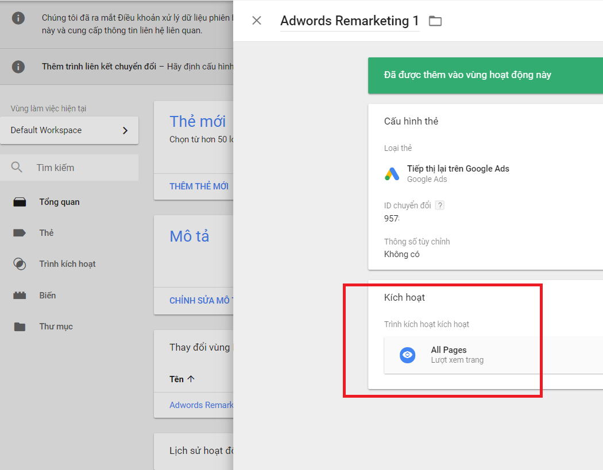Screen dimensions: 603x470
Task: Click the folder icon beside Thư mục
Action: [20, 327]
